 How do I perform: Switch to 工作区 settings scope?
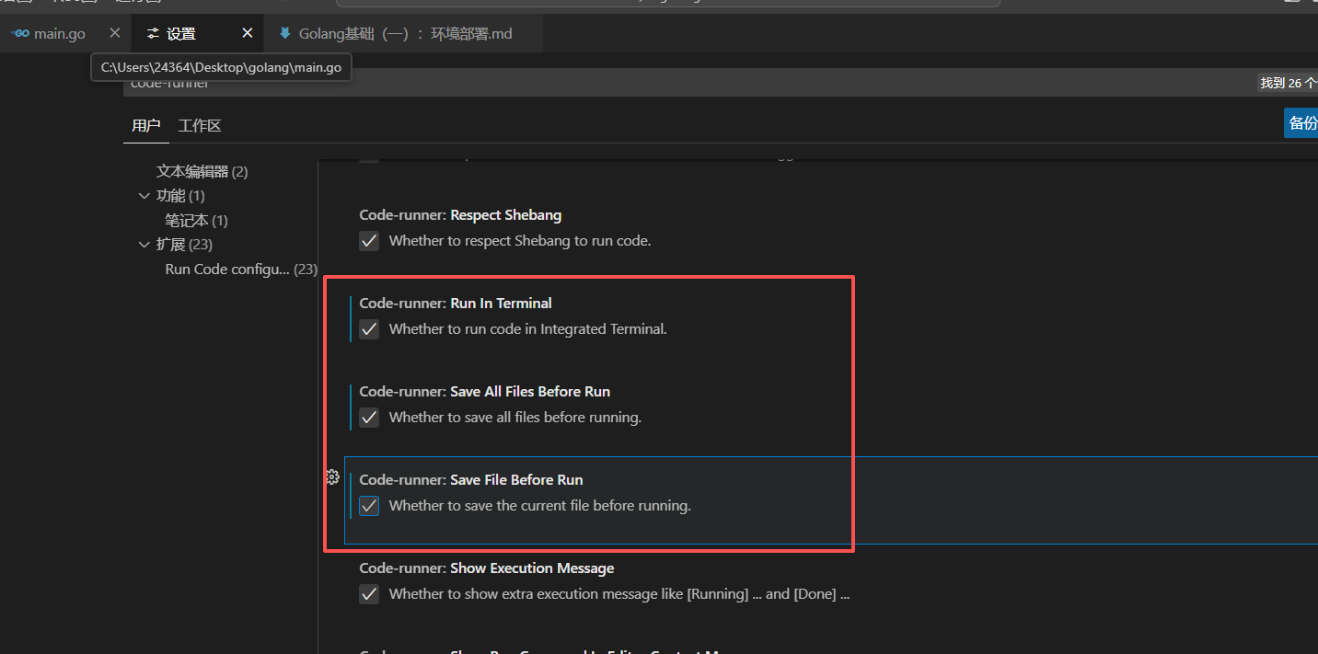pos(200,126)
